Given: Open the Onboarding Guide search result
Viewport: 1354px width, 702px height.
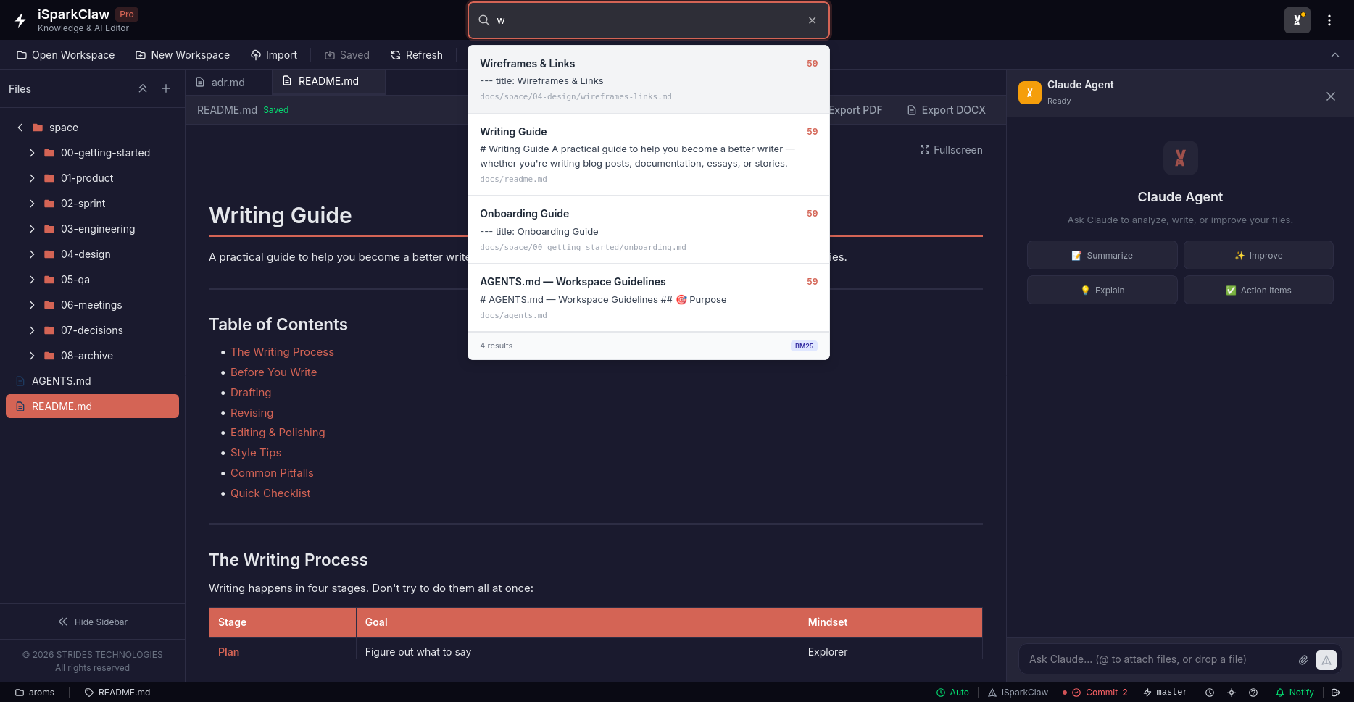Looking at the screenshot, I should (649, 230).
